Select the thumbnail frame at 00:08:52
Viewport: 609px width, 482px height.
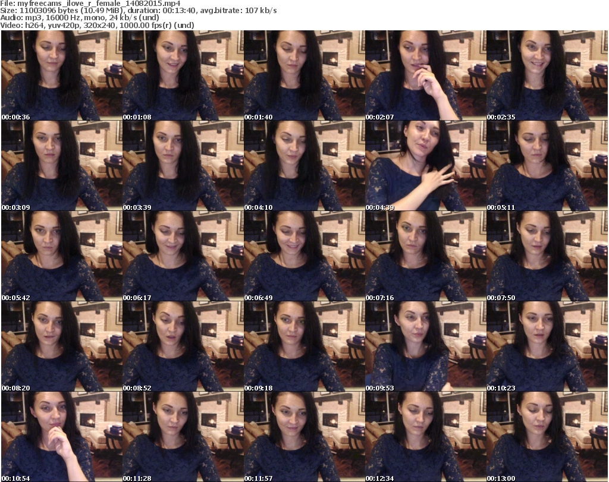coord(183,346)
